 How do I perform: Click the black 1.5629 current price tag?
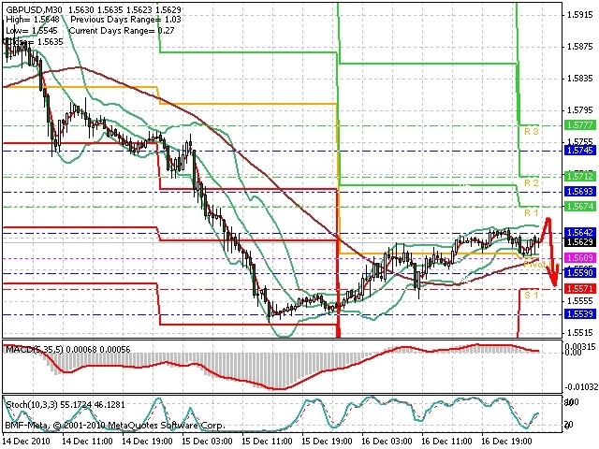[580, 242]
